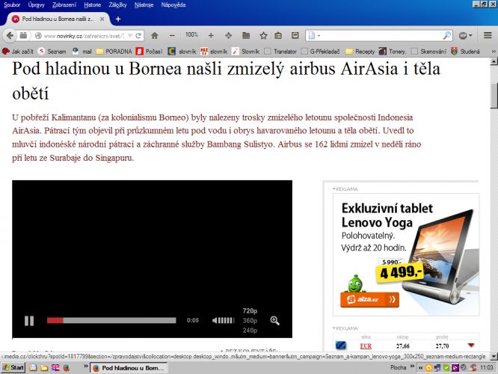Select 720p video quality

[250, 310]
